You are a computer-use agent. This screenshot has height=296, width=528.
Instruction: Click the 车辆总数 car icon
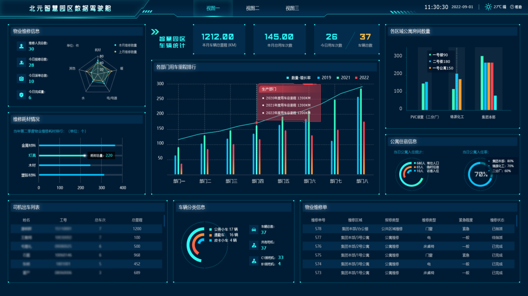254,230
